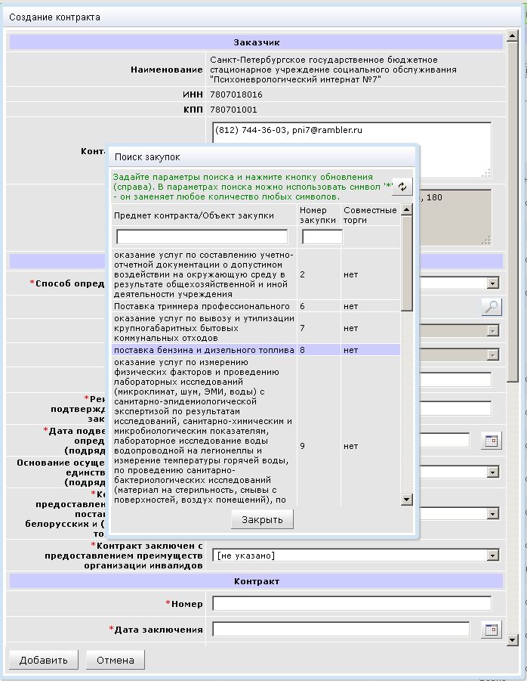Click the Заказчик section header

257,42
